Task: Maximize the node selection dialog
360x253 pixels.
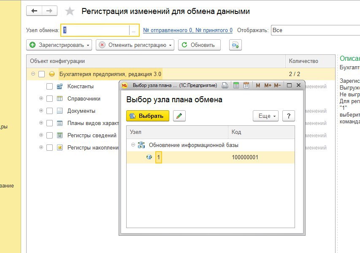Action: [x=289, y=85]
